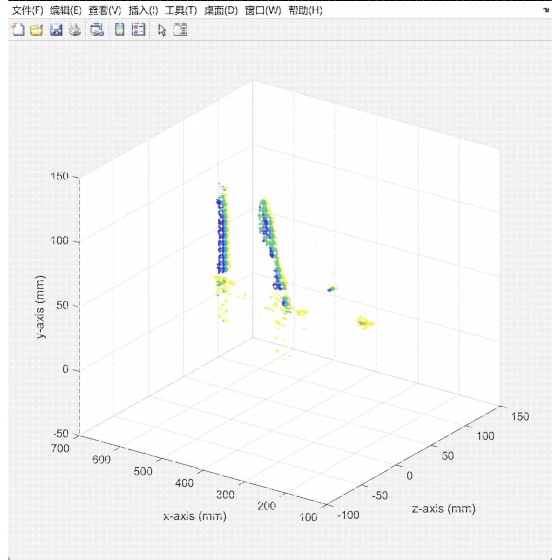Open a file using the folder icon
Screen dimensions: 560x560
click(37, 30)
